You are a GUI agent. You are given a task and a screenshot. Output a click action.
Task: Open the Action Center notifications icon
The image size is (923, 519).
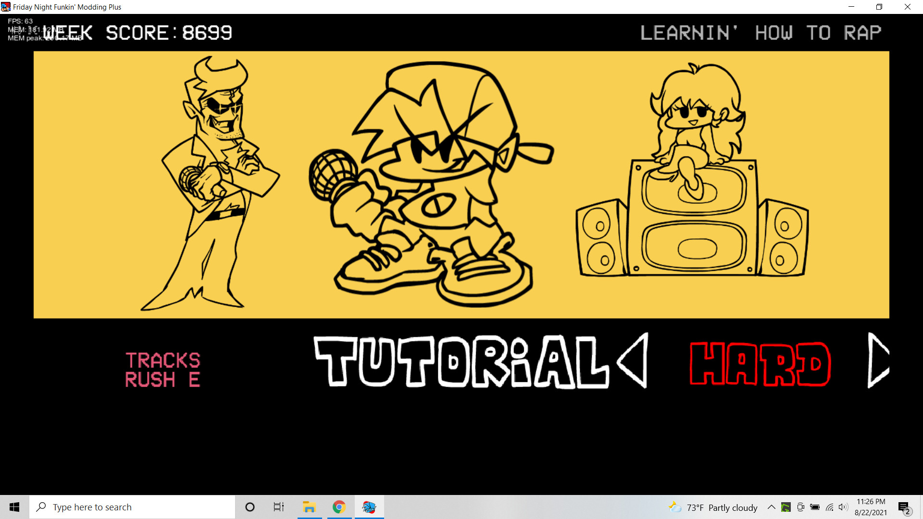pos(904,507)
